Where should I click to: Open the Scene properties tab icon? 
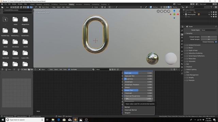[x=182, y=44]
